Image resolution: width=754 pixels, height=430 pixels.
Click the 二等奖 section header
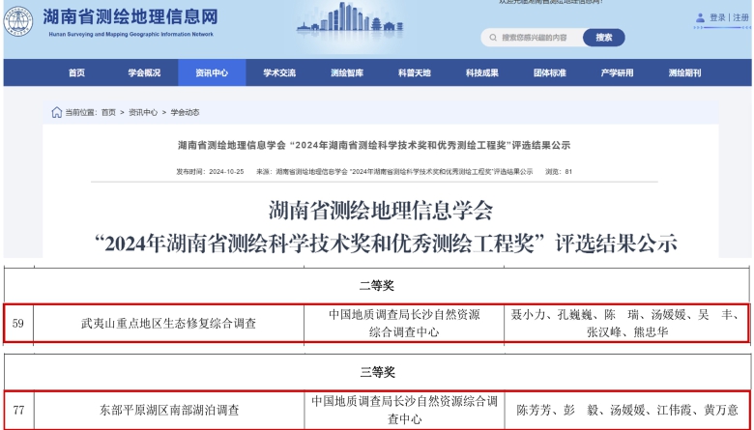pyautogui.click(x=377, y=286)
